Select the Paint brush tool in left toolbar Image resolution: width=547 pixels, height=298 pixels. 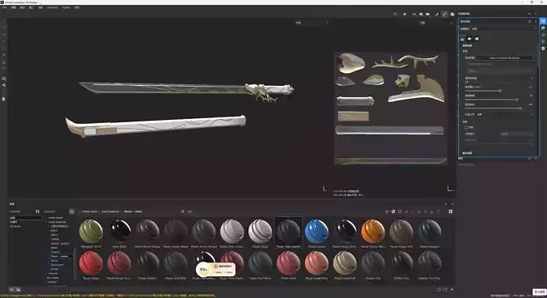(x=4, y=21)
